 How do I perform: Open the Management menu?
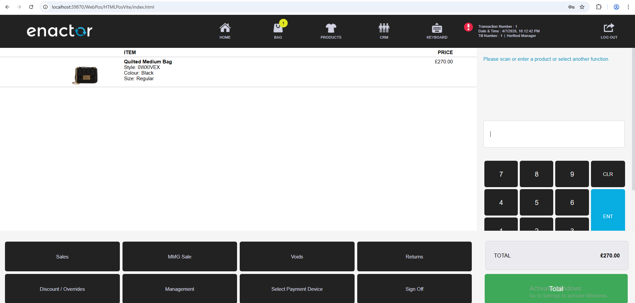pos(179,289)
